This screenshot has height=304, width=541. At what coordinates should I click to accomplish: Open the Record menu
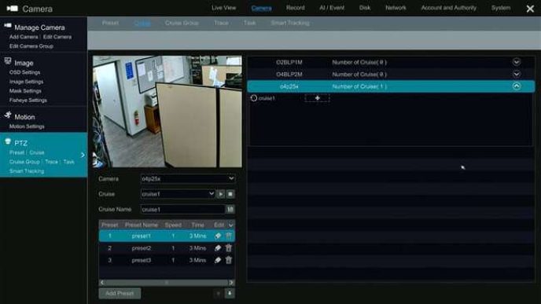tap(296, 8)
